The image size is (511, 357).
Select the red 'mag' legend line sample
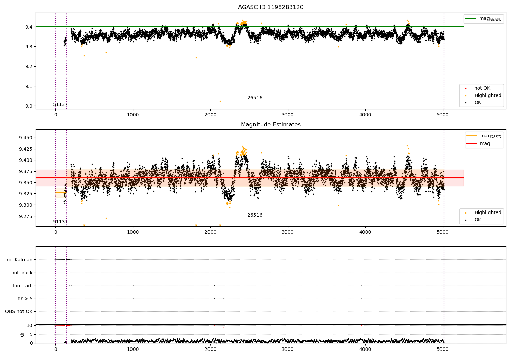(x=472, y=143)
